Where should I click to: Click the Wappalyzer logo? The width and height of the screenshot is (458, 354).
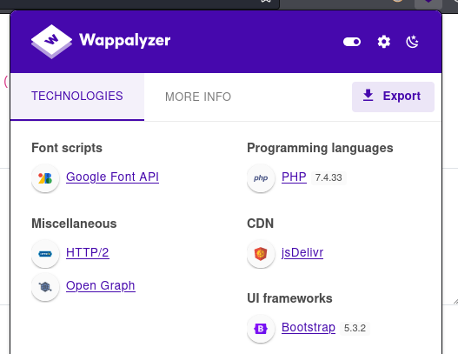click(101, 42)
